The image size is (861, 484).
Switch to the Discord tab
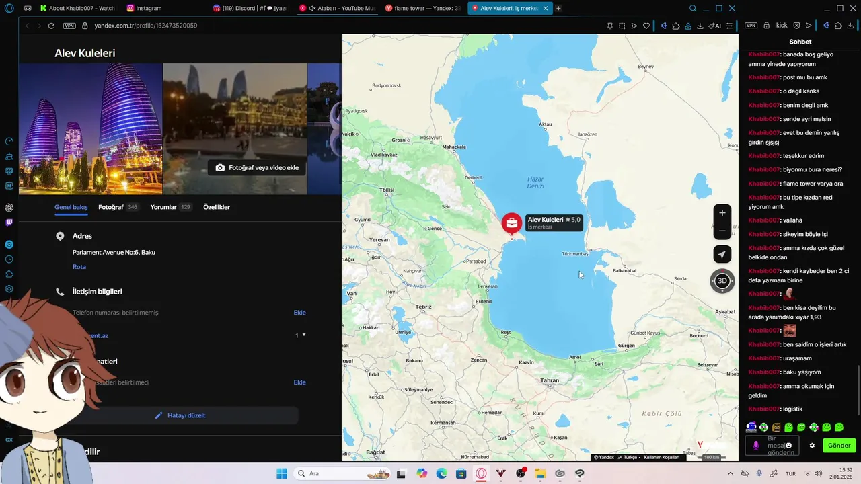pos(249,9)
